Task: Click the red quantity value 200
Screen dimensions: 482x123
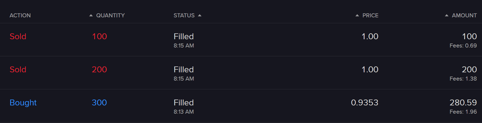Action: point(99,69)
